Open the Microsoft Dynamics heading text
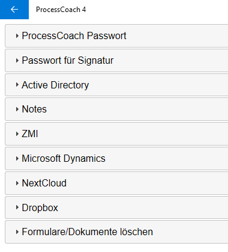Image resolution: width=228 pixels, height=252 pixels. 64,159
